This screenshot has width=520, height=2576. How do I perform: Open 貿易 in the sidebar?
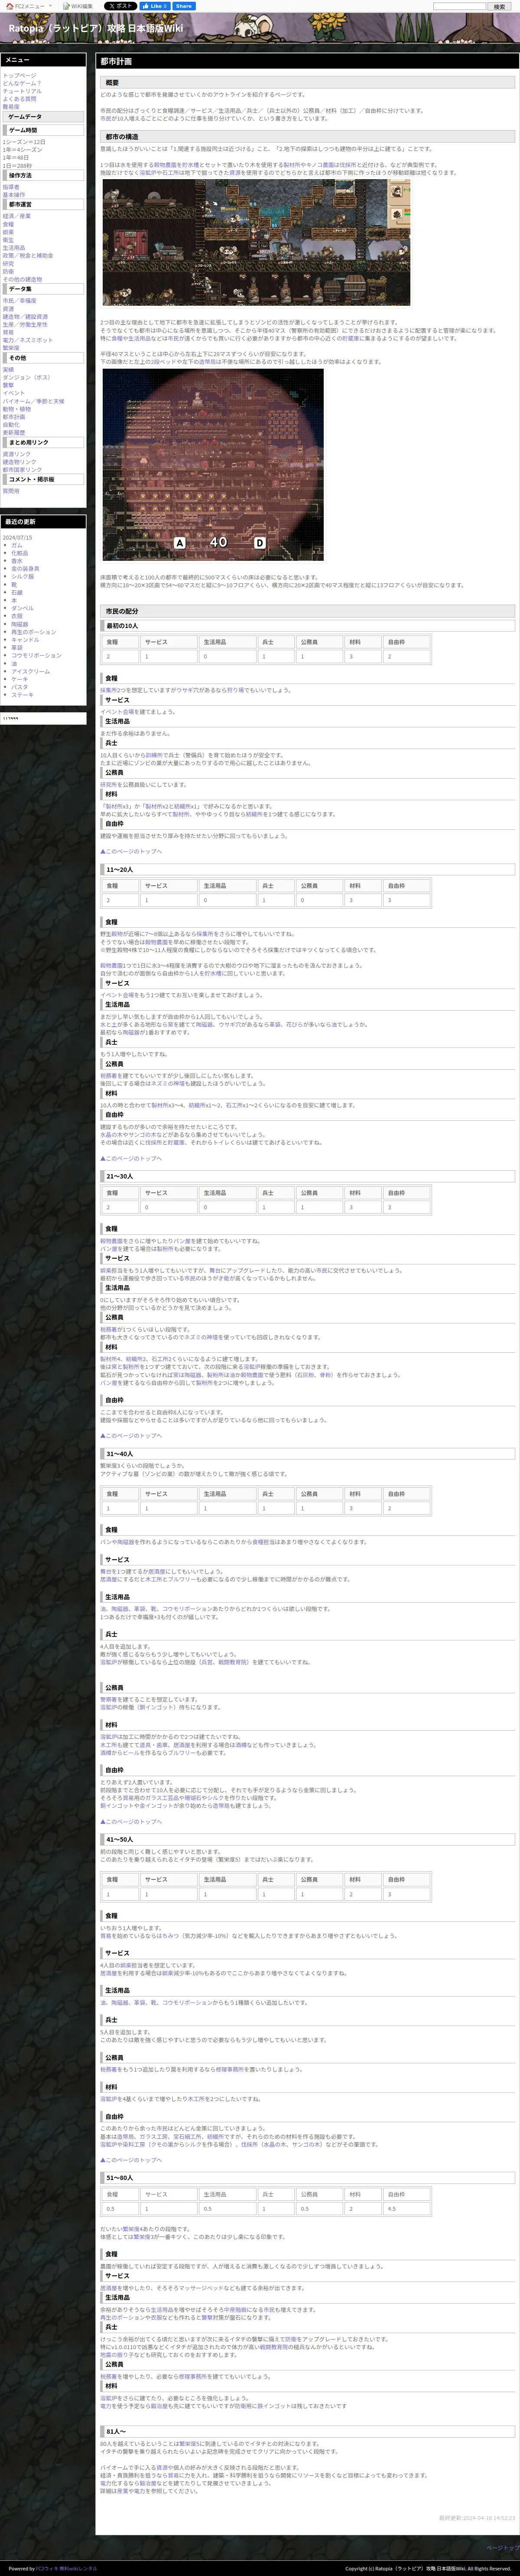8,332
